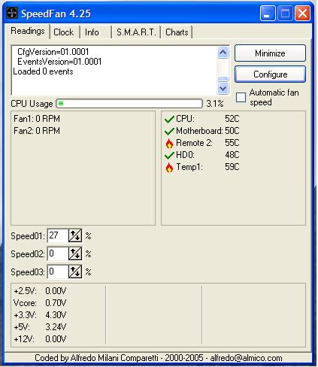Viewport: 318px width, 367px height.
Task: Click the Speed02 up/down arrow spinner
Action: tap(75, 253)
